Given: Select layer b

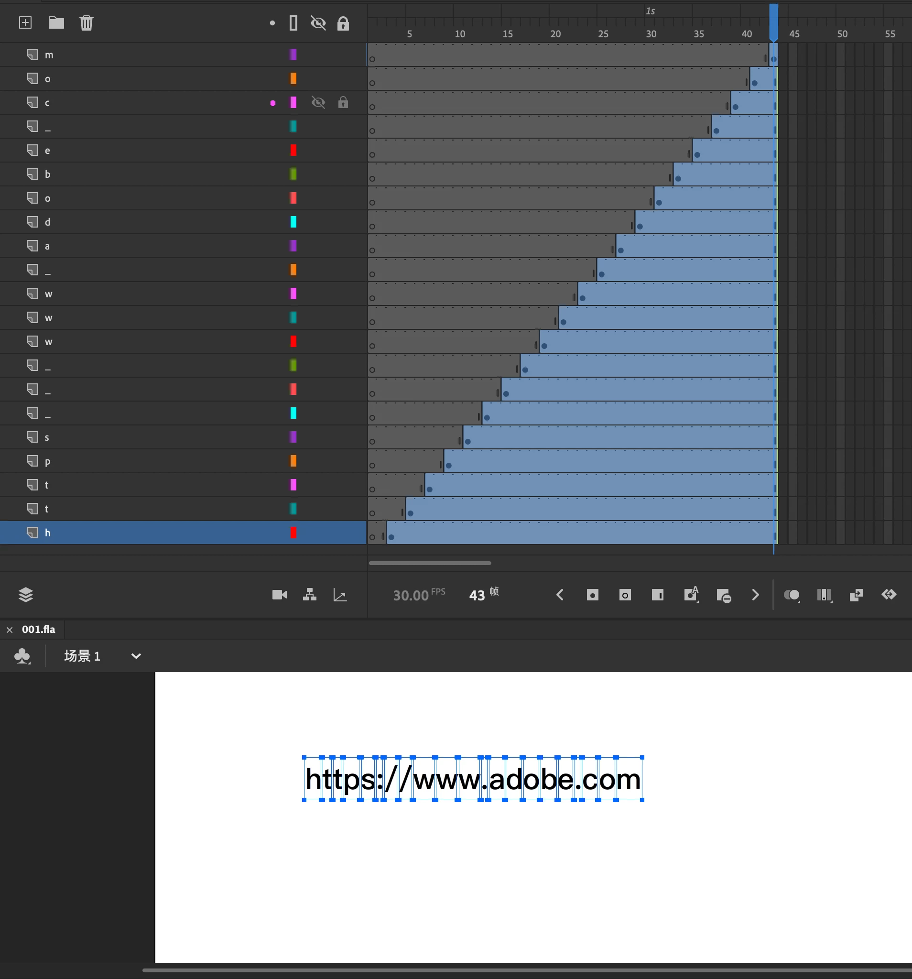Looking at the screenshot, I should (183, 174).
